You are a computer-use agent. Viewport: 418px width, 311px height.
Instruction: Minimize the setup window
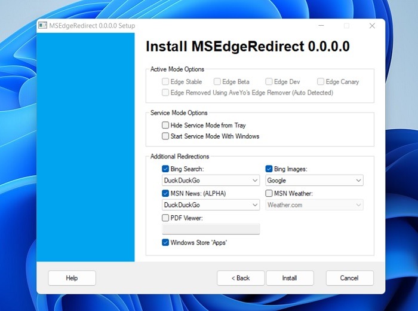321,26
